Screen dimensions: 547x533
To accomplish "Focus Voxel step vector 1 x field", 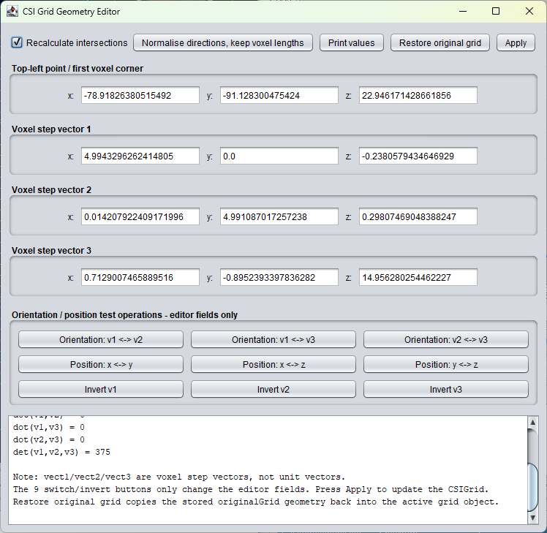I will tap(140, 156).
